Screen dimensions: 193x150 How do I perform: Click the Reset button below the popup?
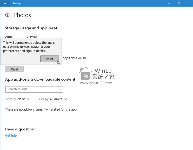coord(14,69)
